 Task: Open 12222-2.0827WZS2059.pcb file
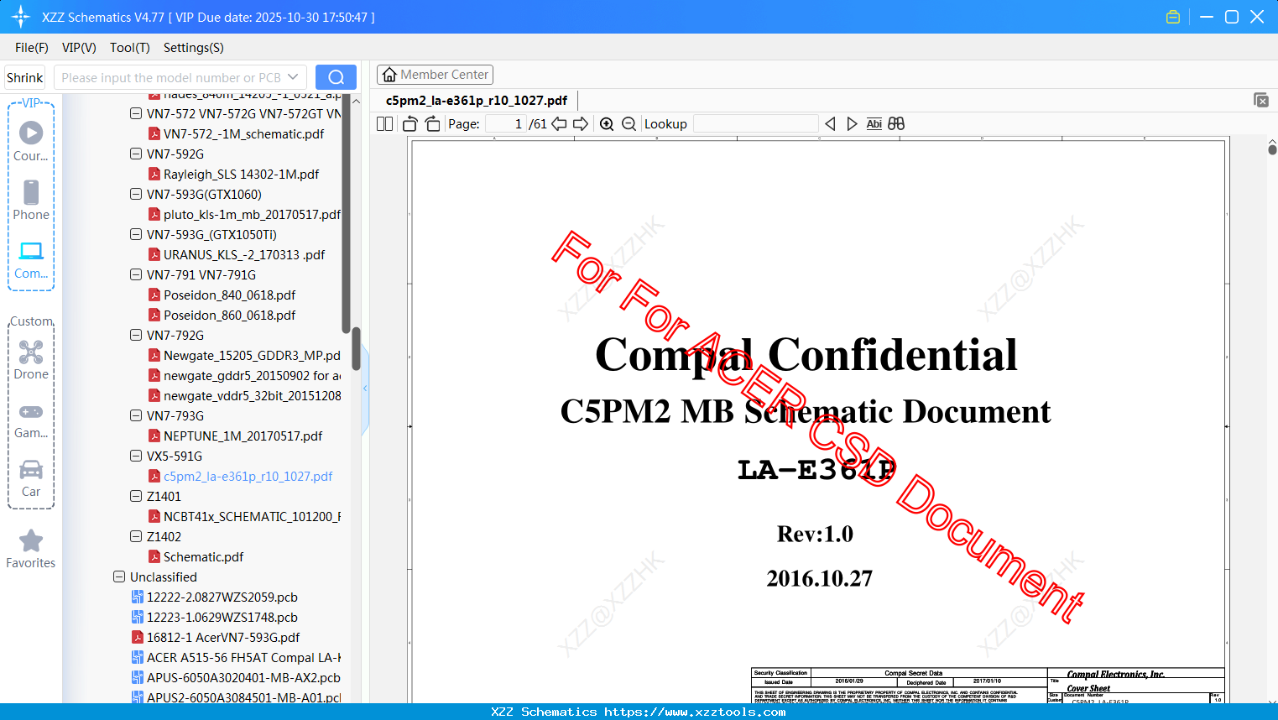(222, 597)
